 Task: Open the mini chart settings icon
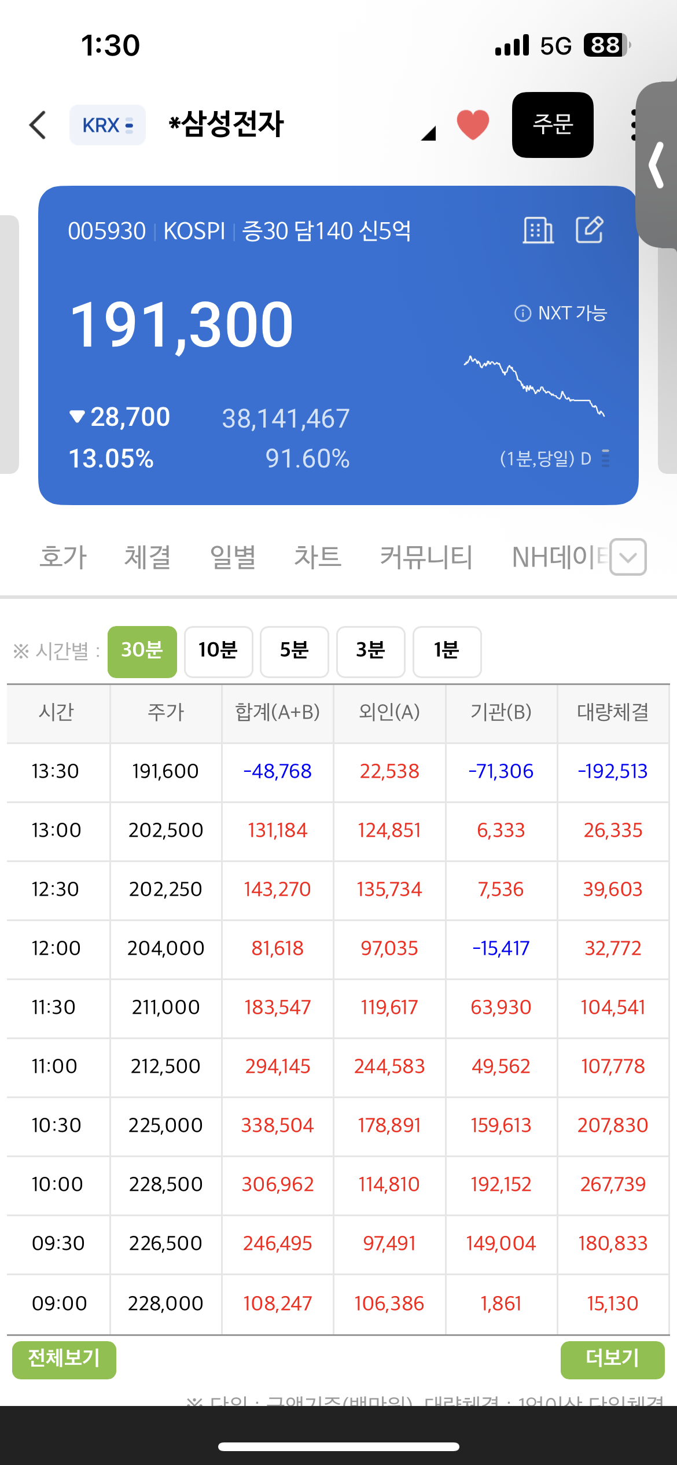tap(605, 458)
